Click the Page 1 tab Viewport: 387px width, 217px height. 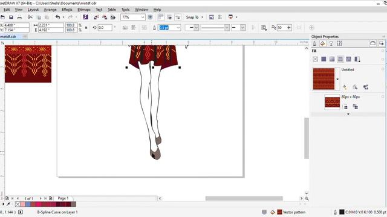pyautogui.click(x=63, y=198)
